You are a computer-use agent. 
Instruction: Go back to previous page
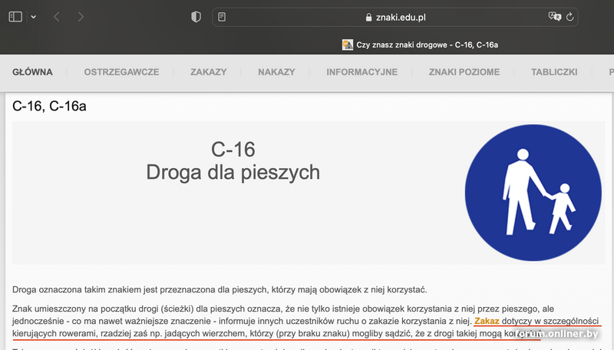pyautogui.click(x=57, y=17)
